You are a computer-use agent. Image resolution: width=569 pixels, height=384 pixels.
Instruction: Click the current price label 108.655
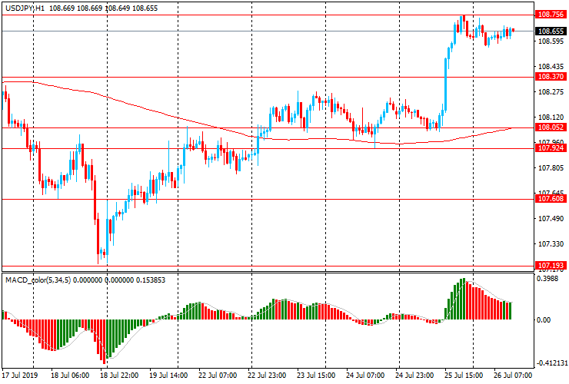[551, 31]
